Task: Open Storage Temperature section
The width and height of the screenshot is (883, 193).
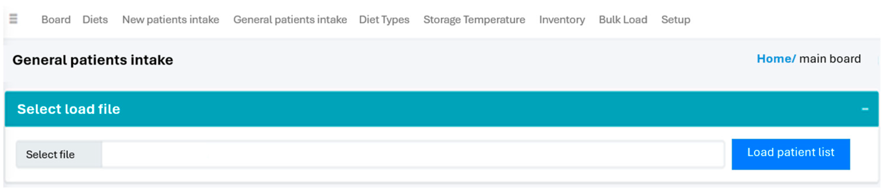Action: 474,19
